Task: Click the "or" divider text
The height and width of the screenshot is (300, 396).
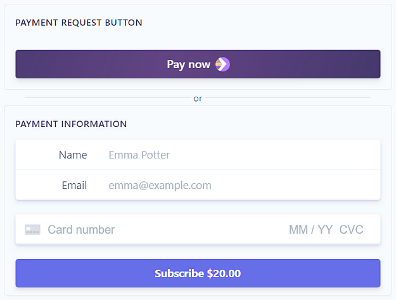Action: tap(198, 99)
